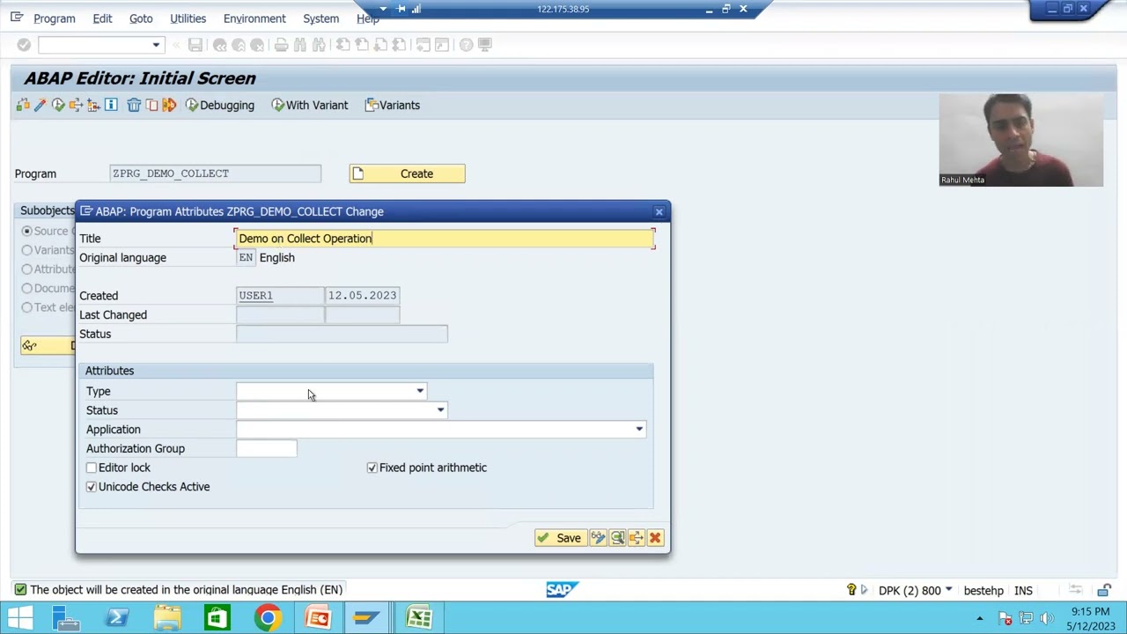
Task: Click the Find binoculars icon
Action: click(x=300, y=45)
